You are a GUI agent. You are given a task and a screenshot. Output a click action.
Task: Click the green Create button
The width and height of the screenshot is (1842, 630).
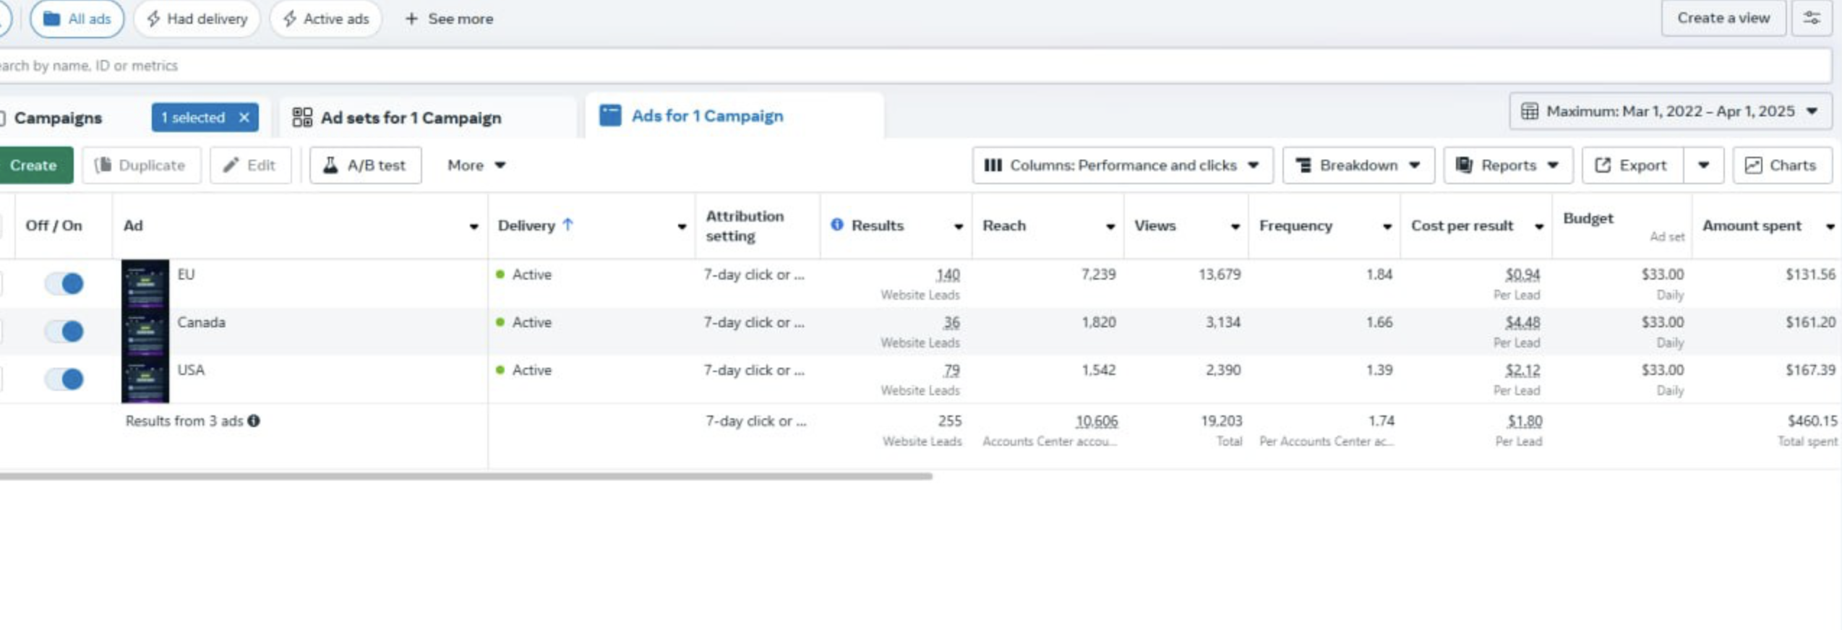(34, 165)
